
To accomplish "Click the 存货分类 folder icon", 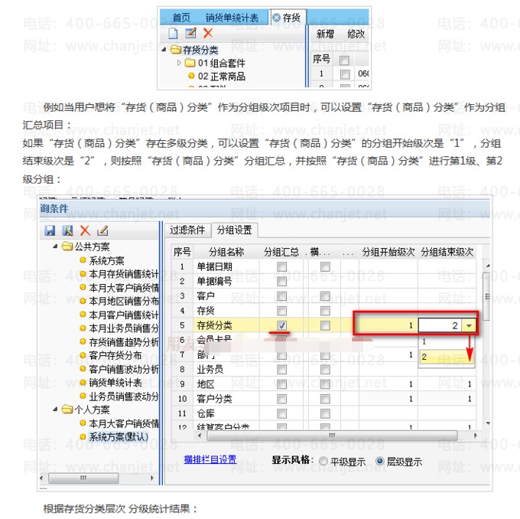I will point(175,50).
